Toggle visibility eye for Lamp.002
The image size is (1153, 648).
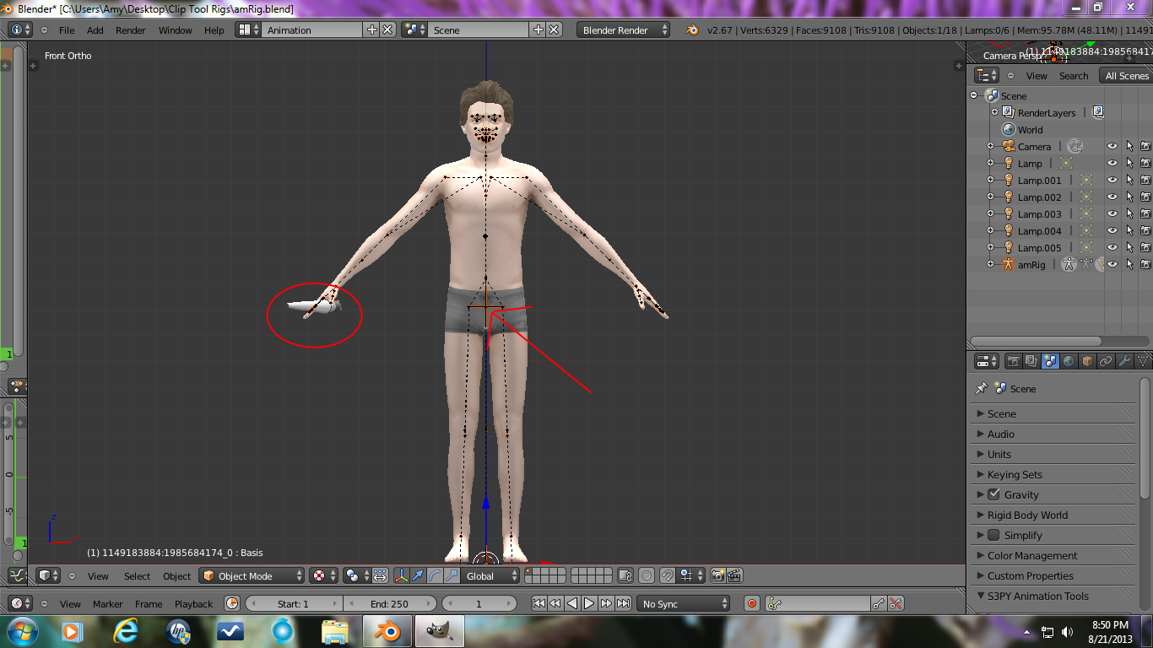point(1112,197)
